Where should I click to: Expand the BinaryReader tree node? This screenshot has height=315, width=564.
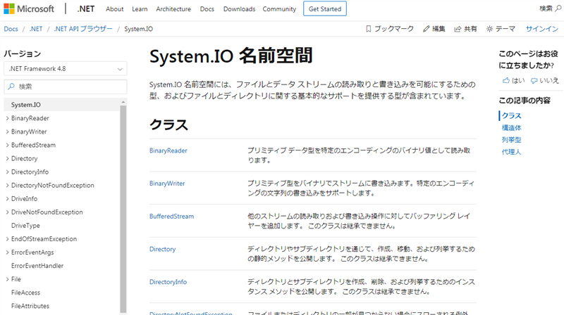[7, 118]
